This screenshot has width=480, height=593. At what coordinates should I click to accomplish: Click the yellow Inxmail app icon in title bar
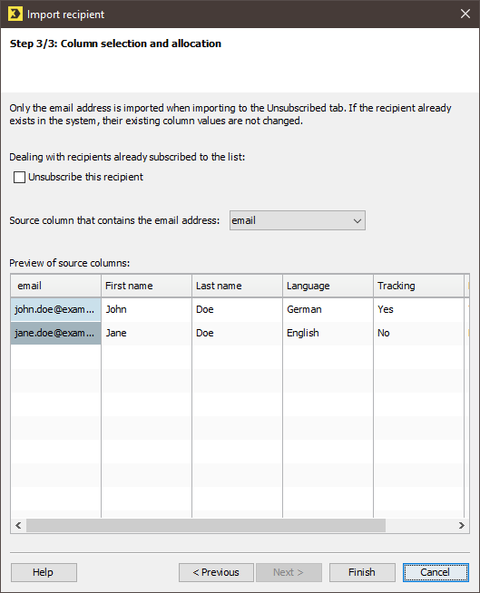click(x=15, y=14)
